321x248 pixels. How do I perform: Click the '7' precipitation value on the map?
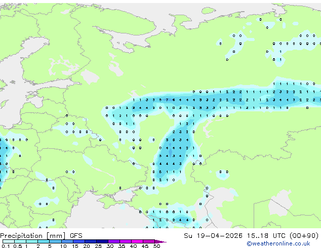click(x=167, y=100)
